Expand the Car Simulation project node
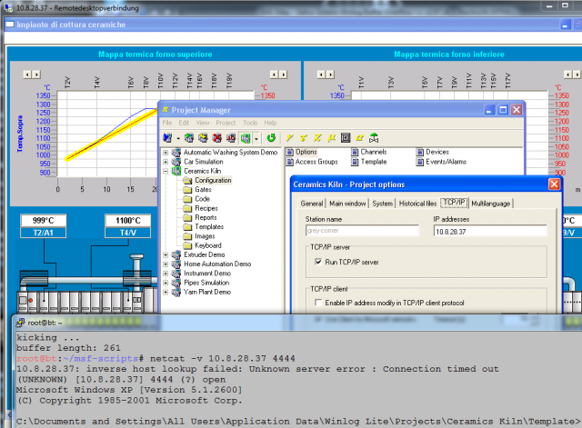This screenshot has width=582, height=428. tap(166, 162)
